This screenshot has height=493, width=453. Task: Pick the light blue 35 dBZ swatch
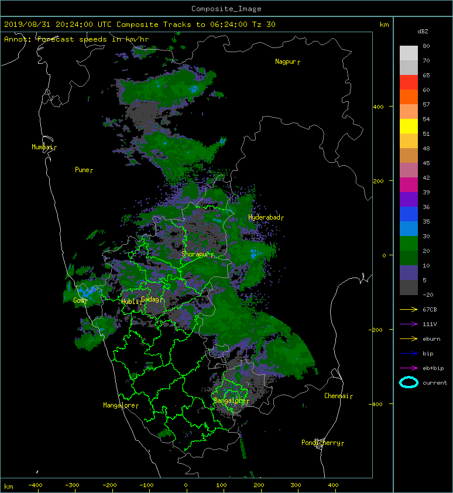(x=409, y=228)
